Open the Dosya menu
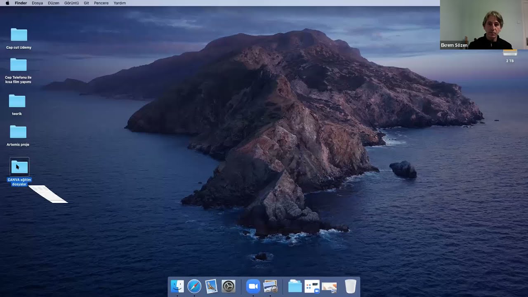 pyautogui.click(x=37, y=3)
